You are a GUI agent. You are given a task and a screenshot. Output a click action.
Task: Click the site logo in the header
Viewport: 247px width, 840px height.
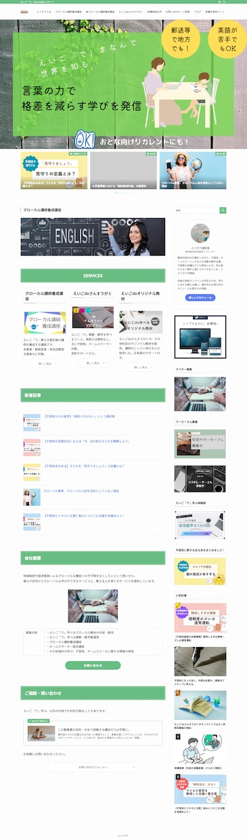pyautogui.click(x=24, y=12)
